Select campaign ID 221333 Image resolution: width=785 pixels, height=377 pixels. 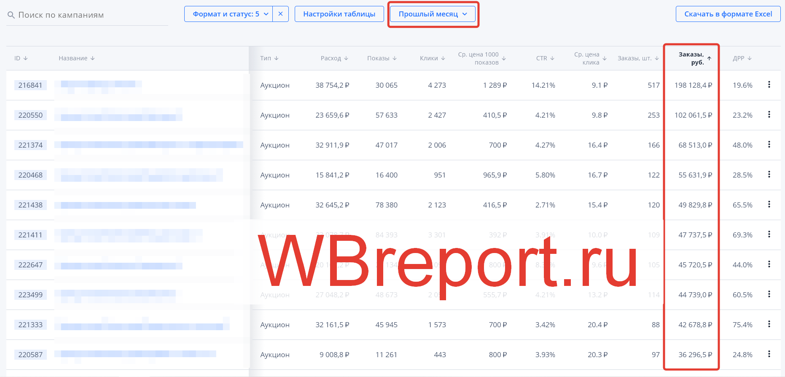[x=30, y=325]
